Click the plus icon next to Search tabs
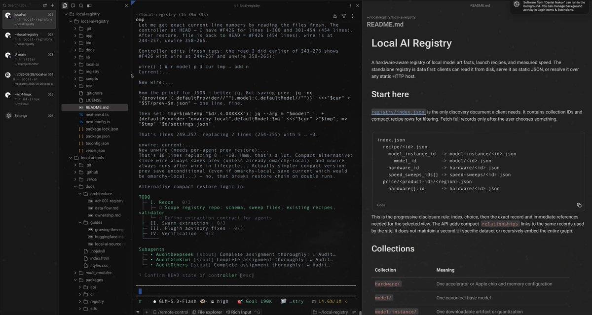The width and height of the screenshot is (592, 315). point(53,5)
